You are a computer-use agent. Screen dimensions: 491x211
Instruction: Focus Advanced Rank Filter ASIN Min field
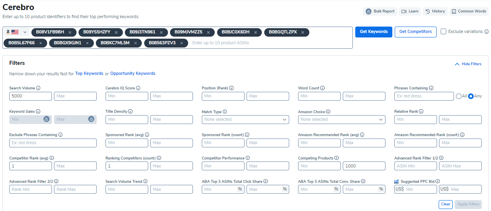(416, 166)
